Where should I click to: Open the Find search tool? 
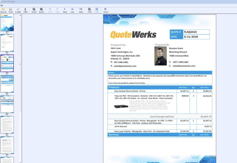click(90, 10)
